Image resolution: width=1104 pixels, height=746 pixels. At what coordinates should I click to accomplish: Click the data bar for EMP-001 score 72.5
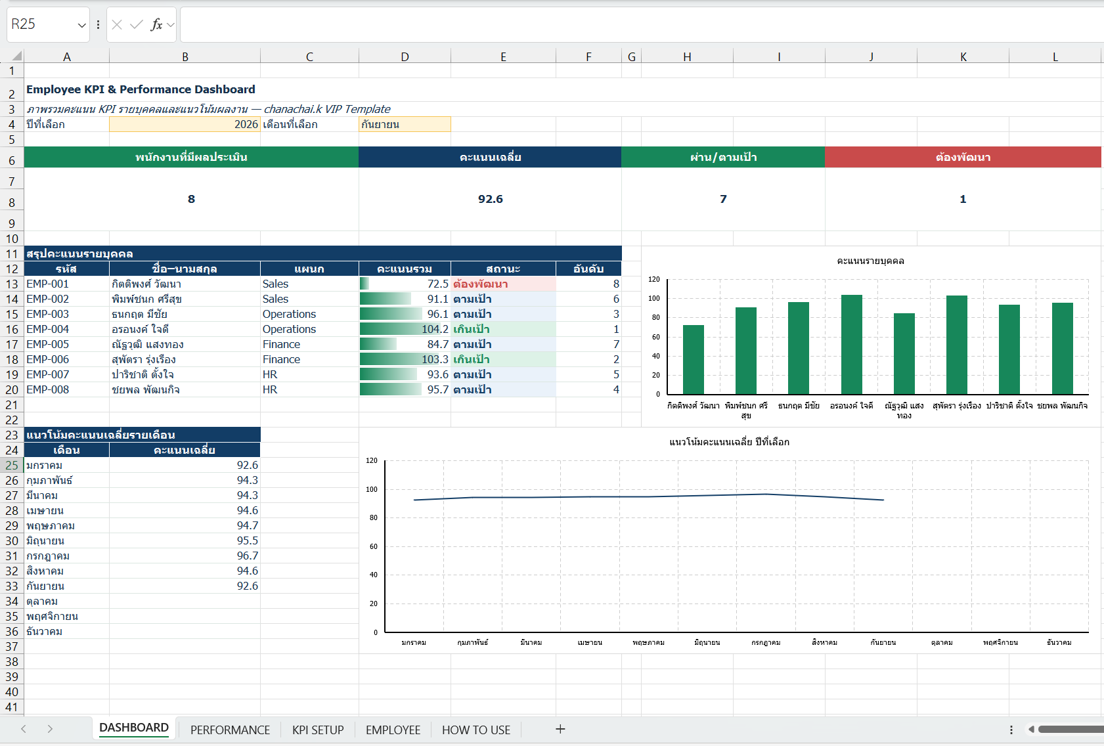coord(364,284)
